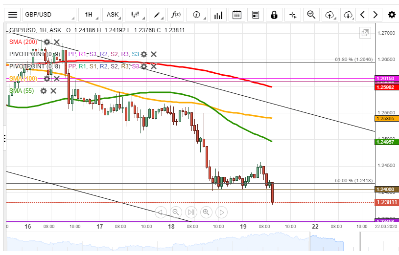Jump to latest bar with skip-to-end control
The height and width of the screenshot is (255, 399).
191,212
